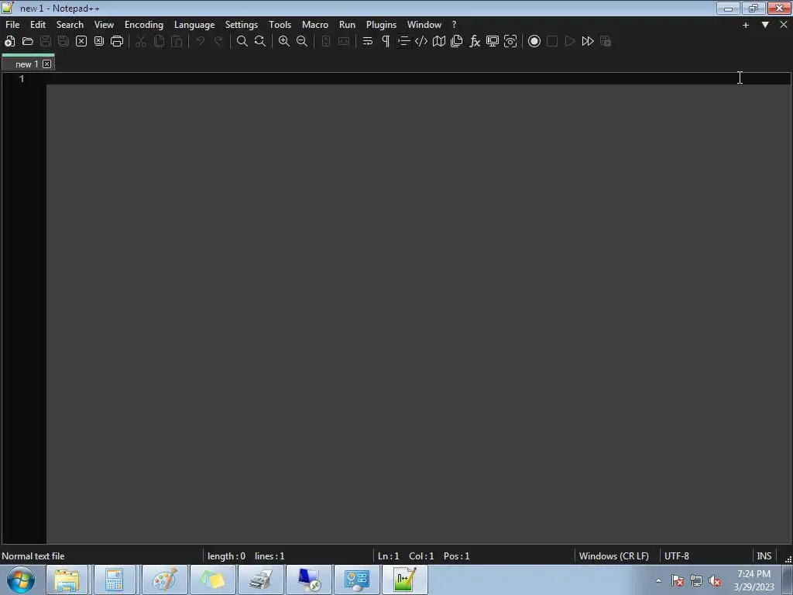Open a file using the folder icon
This screenshot has height=595, width=793.
(28, 42)
